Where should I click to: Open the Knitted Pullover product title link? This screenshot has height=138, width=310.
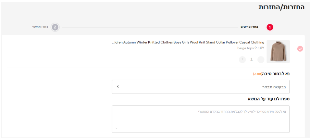(188, 42)
